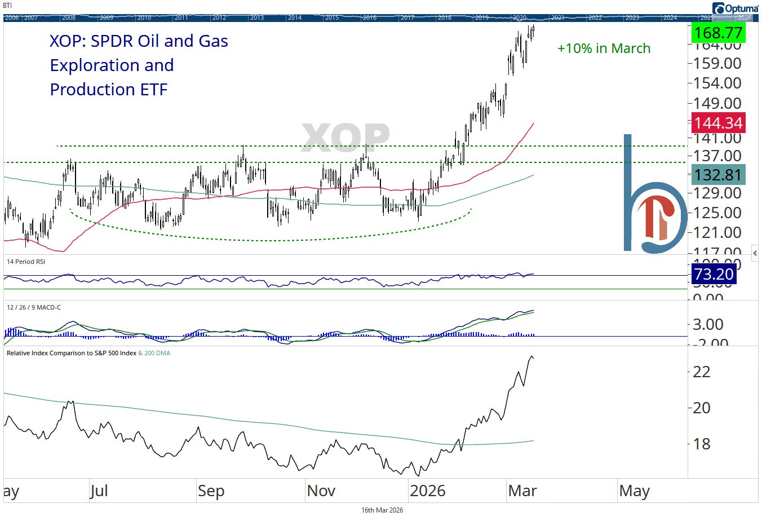Click the 'XOP: SPDR Oil and Gas' title line
762x521 pixels.
[139, 41]
